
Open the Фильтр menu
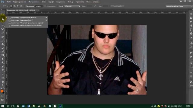[x=71, y=2]
